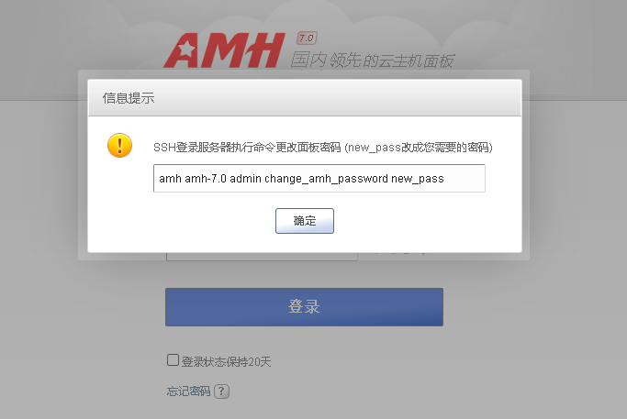Click the 信息提示 dialog title bar
Screen dimensions: 627x419
click(305, 98)
